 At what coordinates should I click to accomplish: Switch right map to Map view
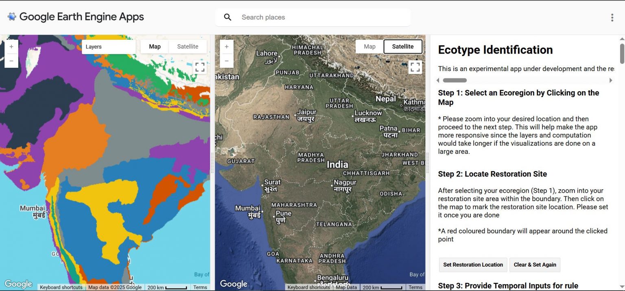(x=369, y=47)
